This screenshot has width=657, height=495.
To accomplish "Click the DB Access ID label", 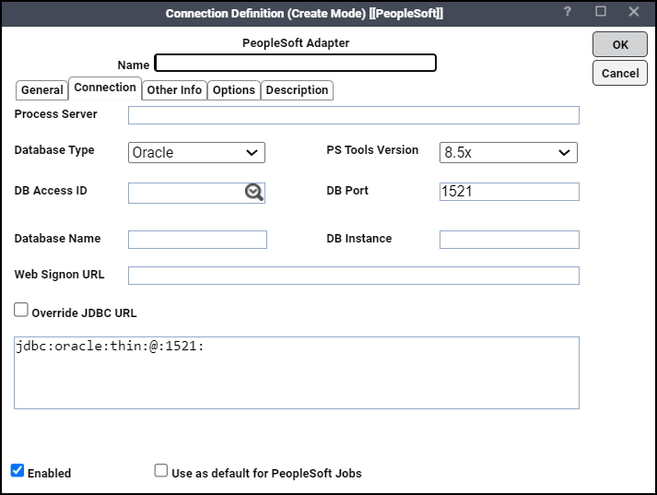I will point(51,191).
